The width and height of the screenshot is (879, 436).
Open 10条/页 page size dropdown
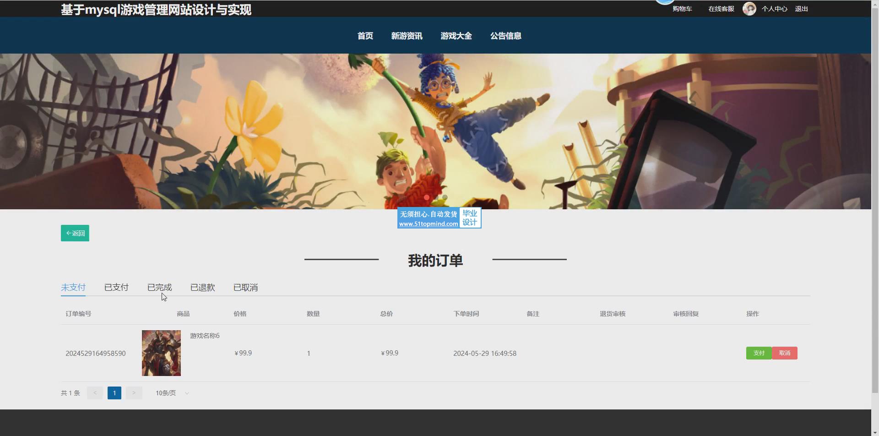point(172,393)
